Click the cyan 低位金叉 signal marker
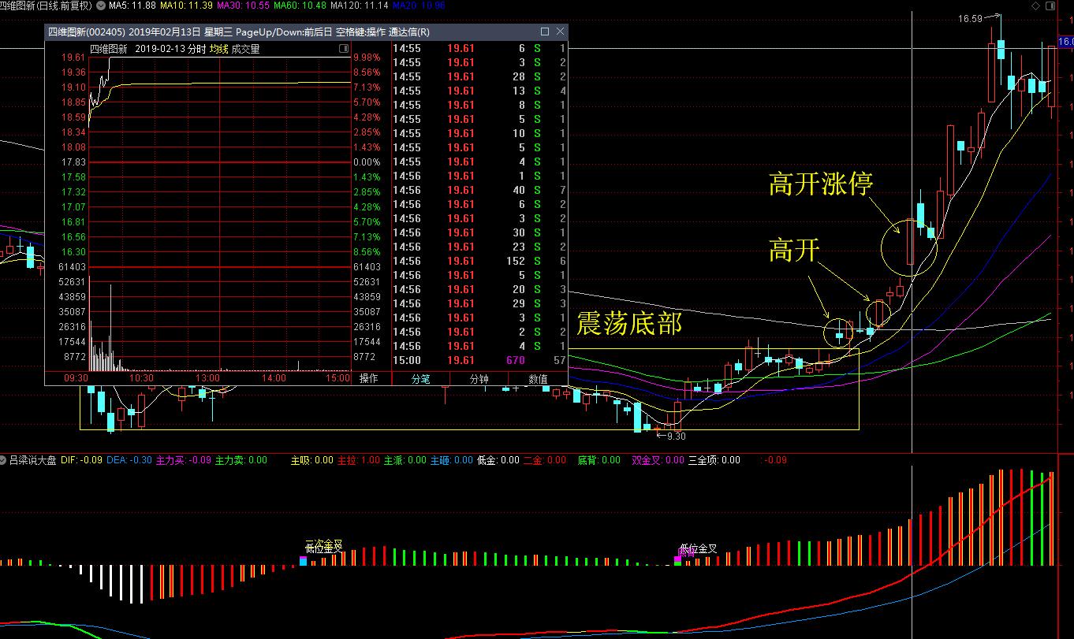This screenshot has height=639, width=1074. [303, 561]
